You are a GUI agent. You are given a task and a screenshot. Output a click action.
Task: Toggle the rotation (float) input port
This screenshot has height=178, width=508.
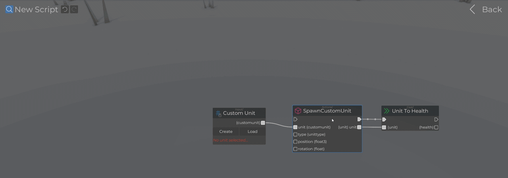295,149
